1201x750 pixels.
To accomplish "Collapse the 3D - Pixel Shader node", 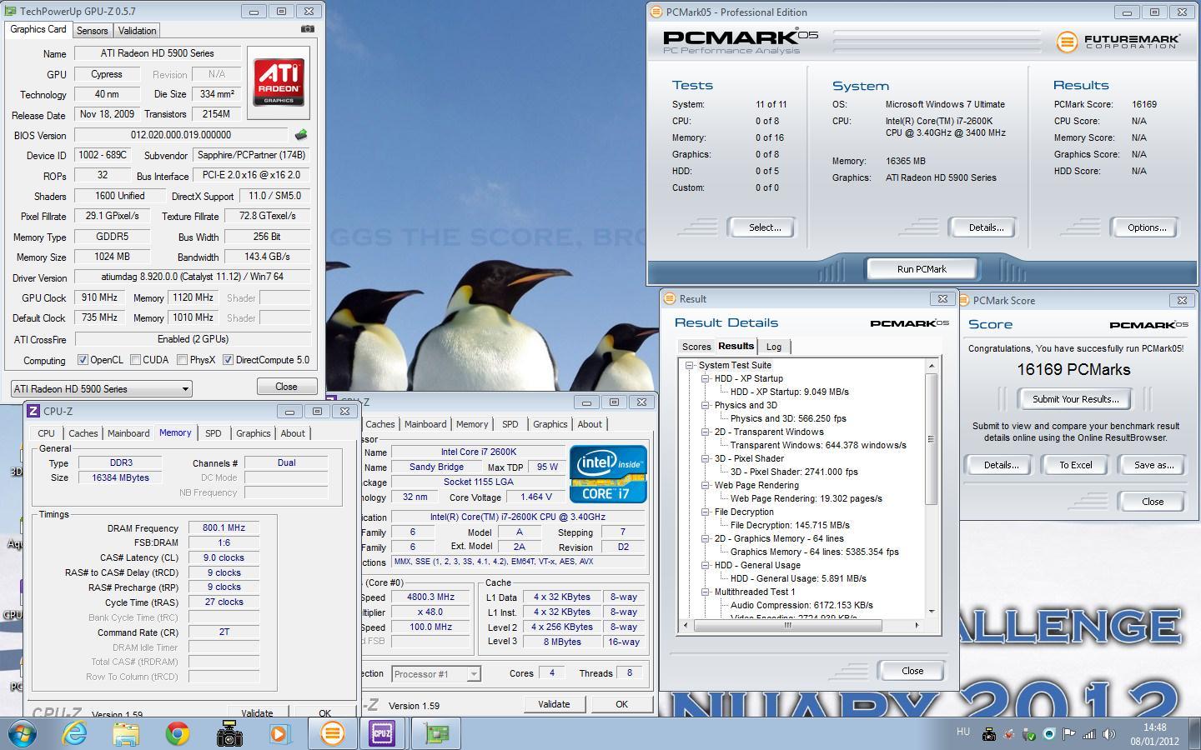I will click(706, 458).
